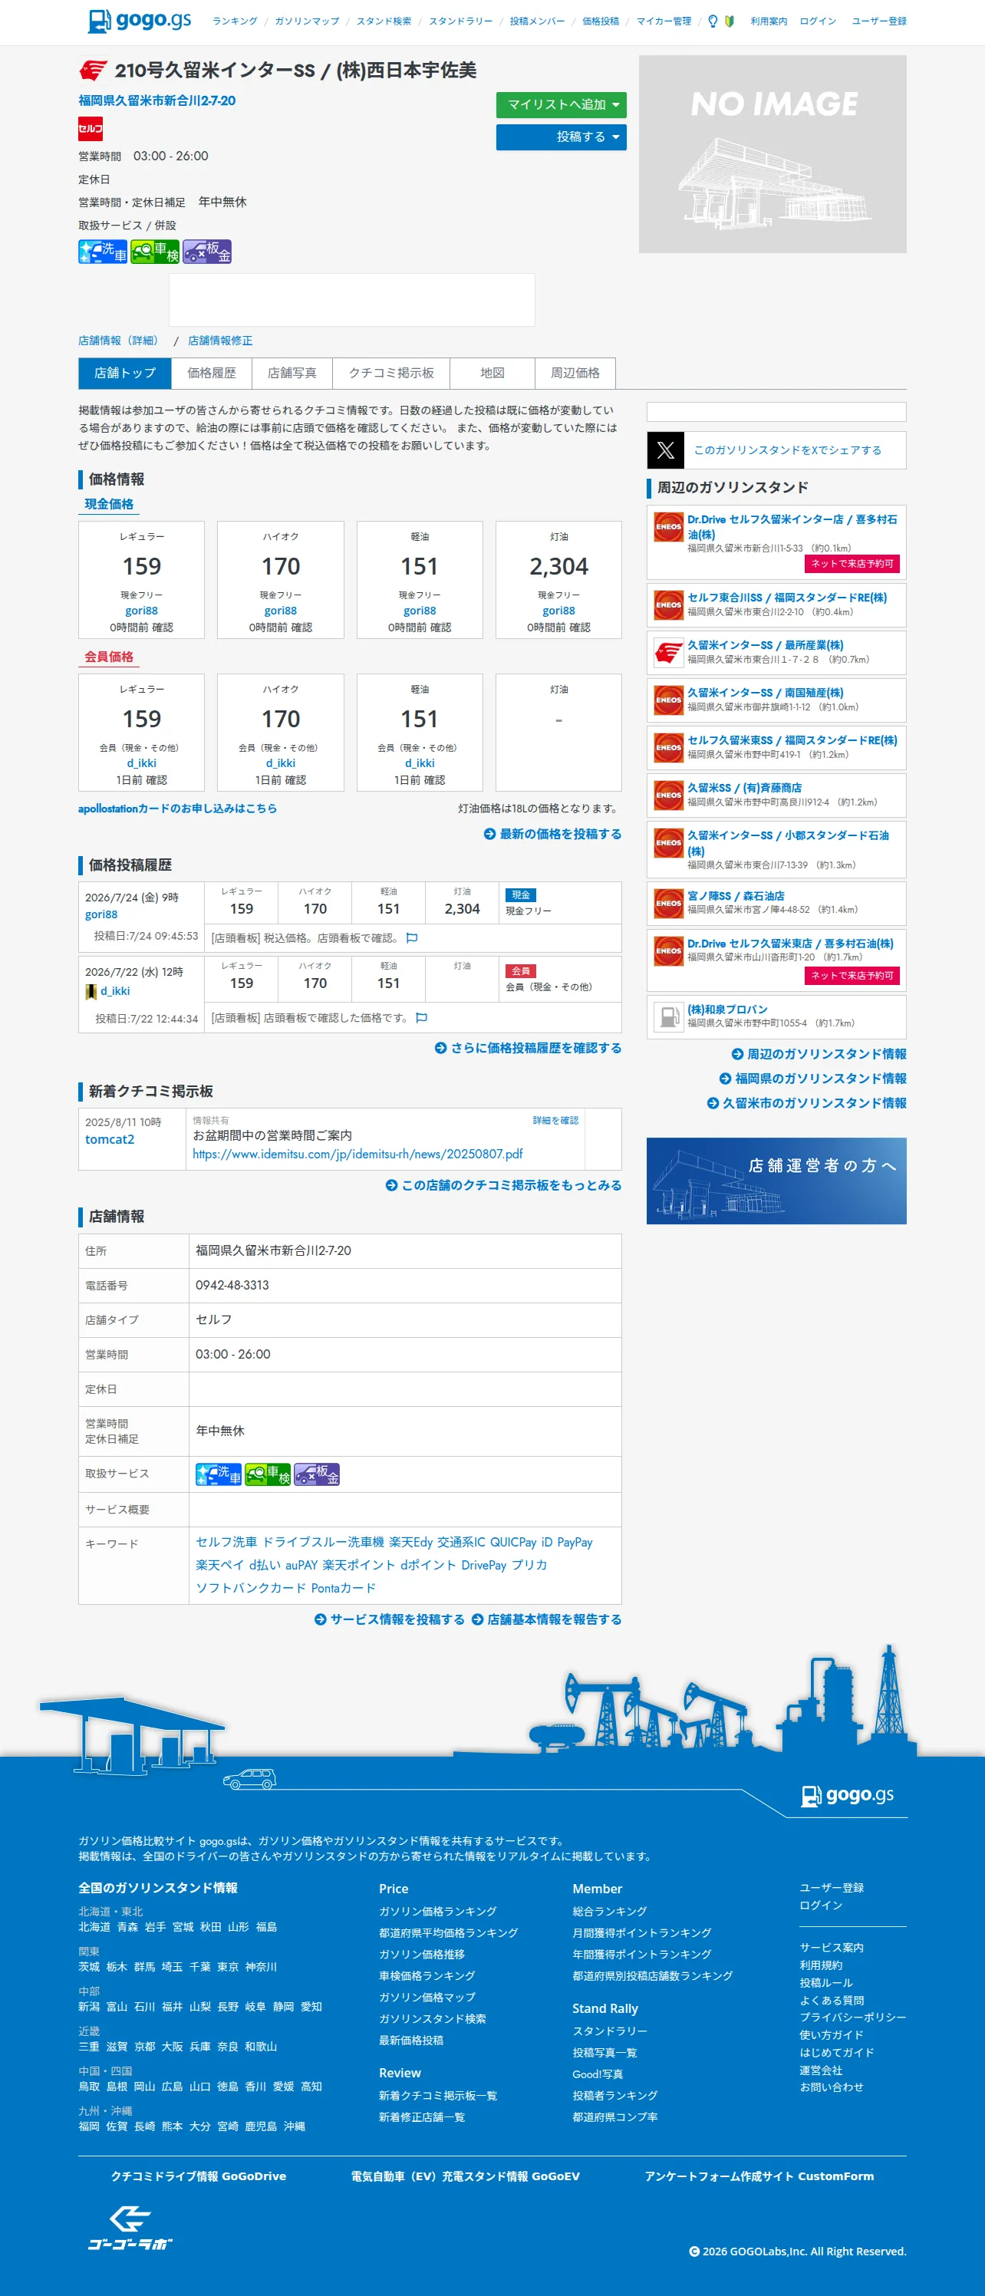Click 周辺のガソリンスタンド情報 link
The image size is (985, 2296).
(819, 1055)
